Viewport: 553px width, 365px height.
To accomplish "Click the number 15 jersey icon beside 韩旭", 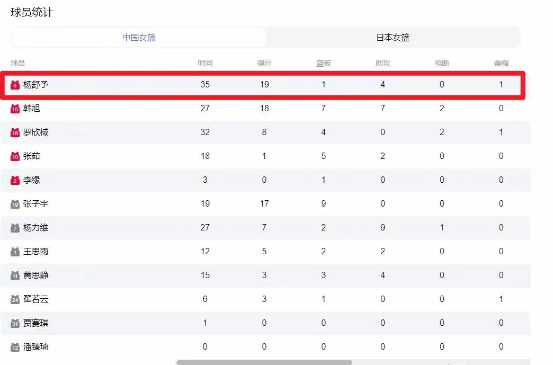I will [15, 109].
